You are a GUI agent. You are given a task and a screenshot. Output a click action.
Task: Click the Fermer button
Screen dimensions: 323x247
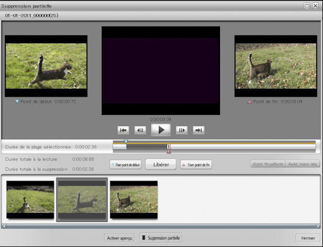(308, 238)
